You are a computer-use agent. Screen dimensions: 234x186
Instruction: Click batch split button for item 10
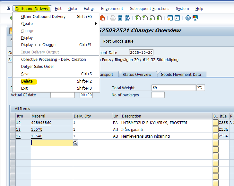pyautogui.click(x=216, y=123)
